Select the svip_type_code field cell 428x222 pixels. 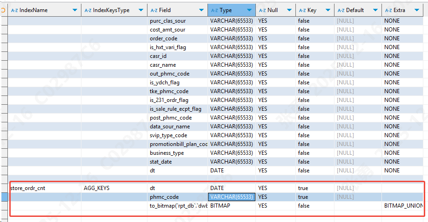click(x=178, y=135)
